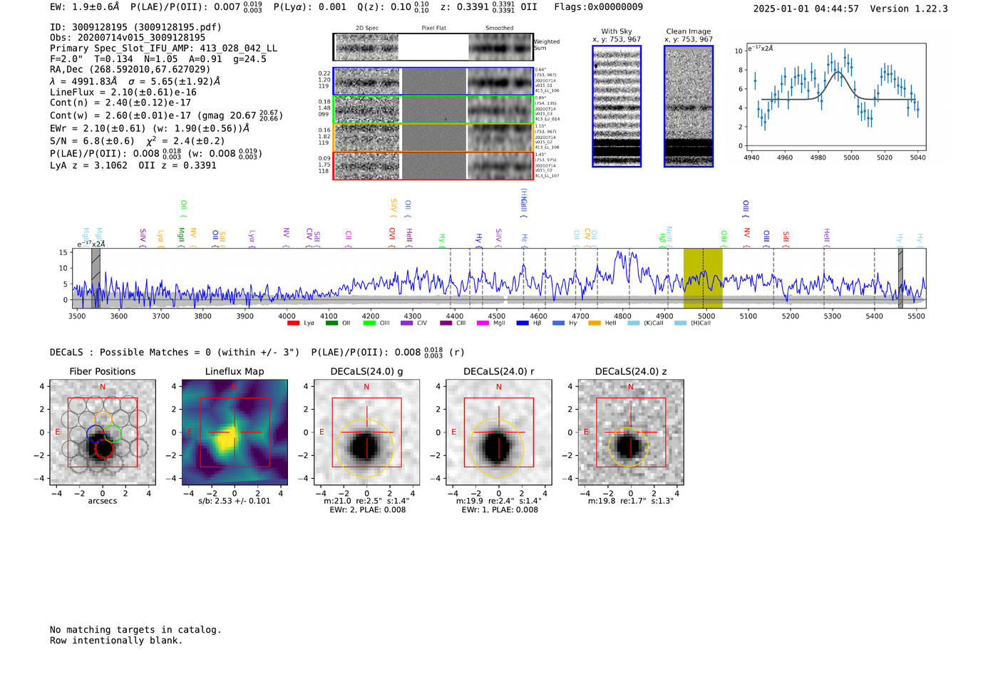This screenshot has width=998, height=679.
Task: Click the orange HeII legend swatch
Action: coord(595,323)
